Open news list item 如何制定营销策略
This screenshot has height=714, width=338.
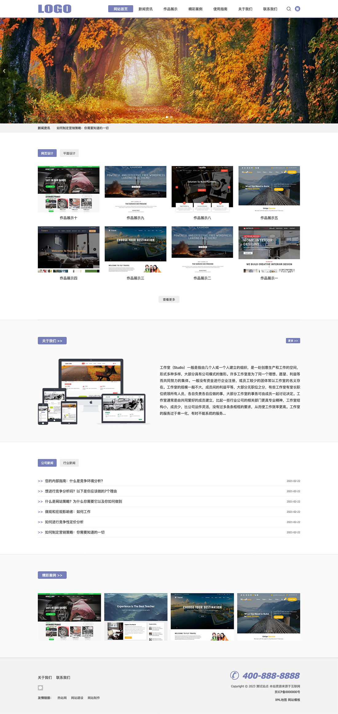[75, 532]
